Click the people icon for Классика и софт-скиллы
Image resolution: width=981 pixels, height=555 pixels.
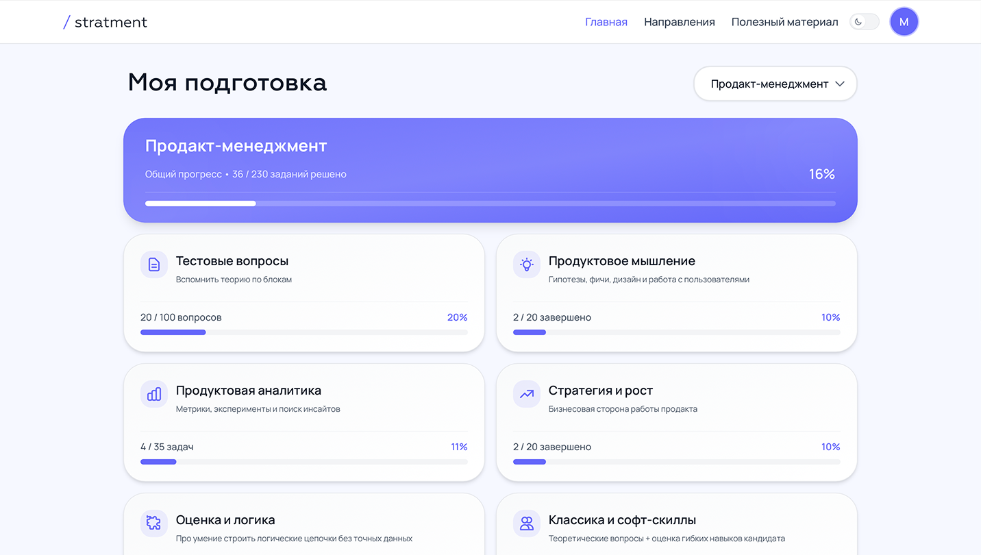[526, 523]
